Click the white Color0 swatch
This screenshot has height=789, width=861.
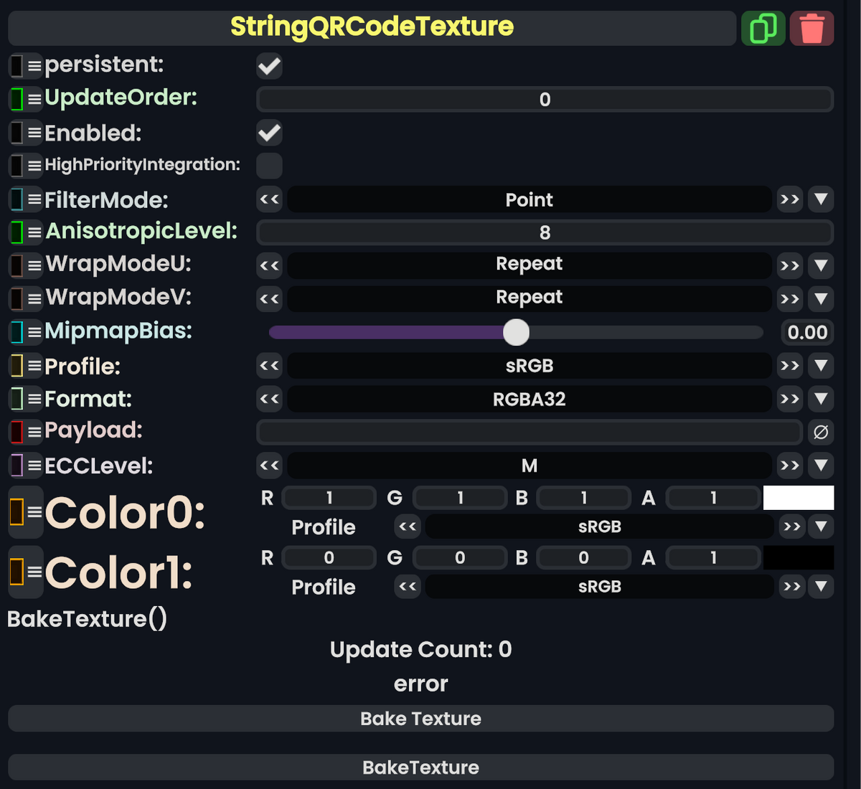pos(799,497)
